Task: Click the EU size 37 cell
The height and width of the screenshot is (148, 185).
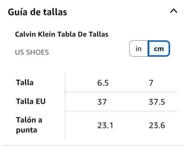Action: click(102, 102)
